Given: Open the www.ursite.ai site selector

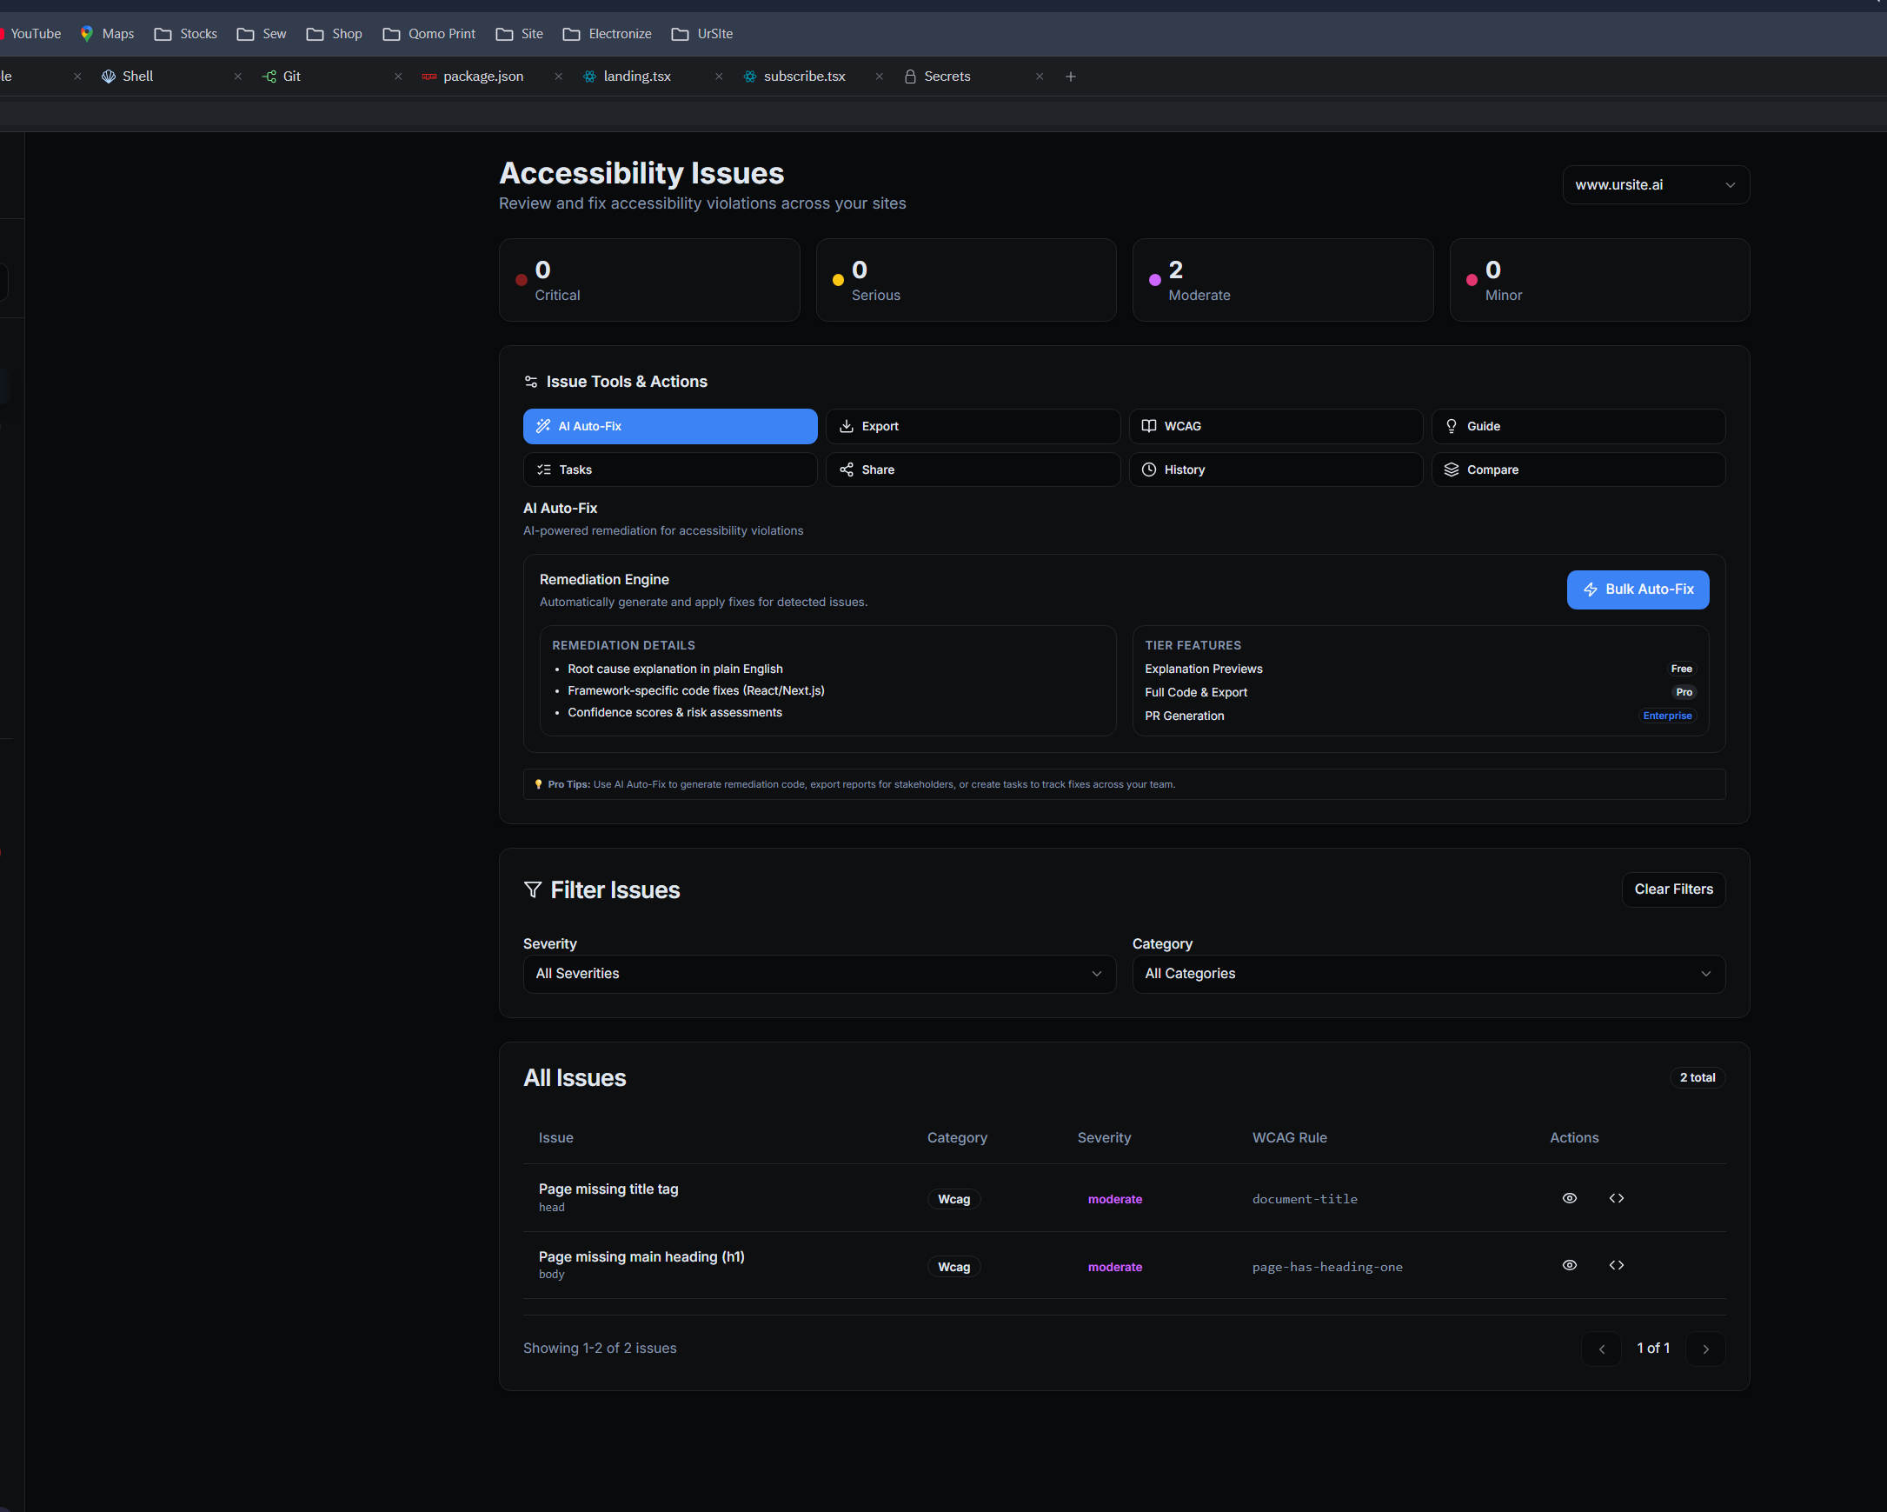Looking at the screenshot, I should click(1654, 184).
